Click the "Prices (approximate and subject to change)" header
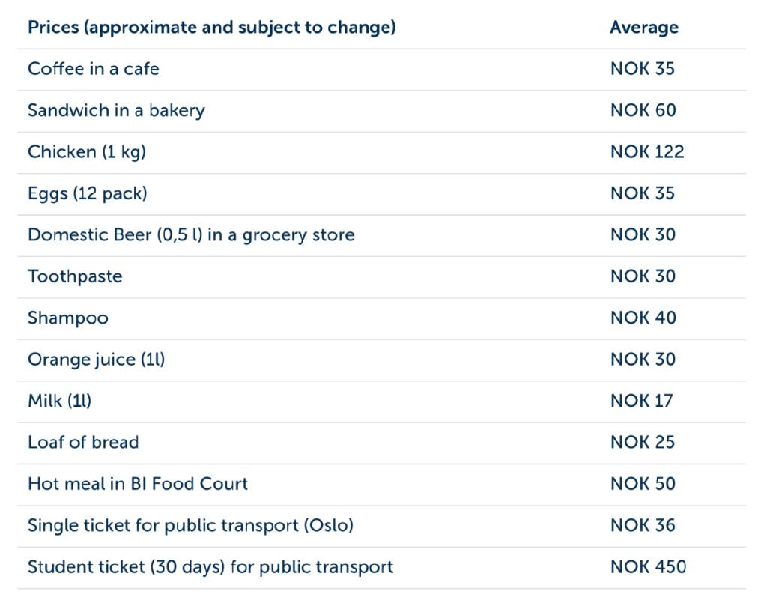This screenshot has height=606, width=767. click(211, 28)
